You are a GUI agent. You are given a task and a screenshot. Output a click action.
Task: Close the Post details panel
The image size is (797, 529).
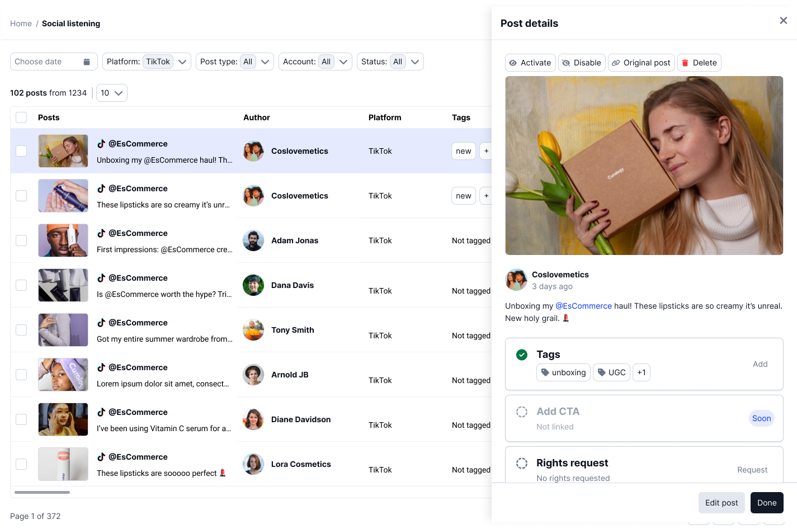click(783, 21)
